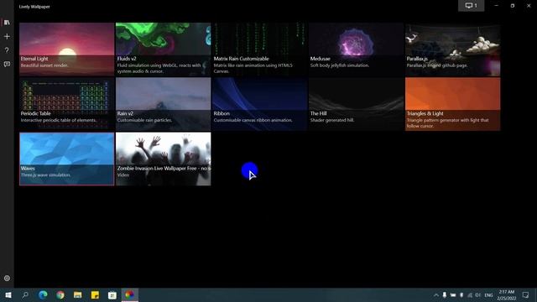Open the Help question mark icon
This screenshot has width=537, height=302.
pyautogui.click(x=7, y=50)
